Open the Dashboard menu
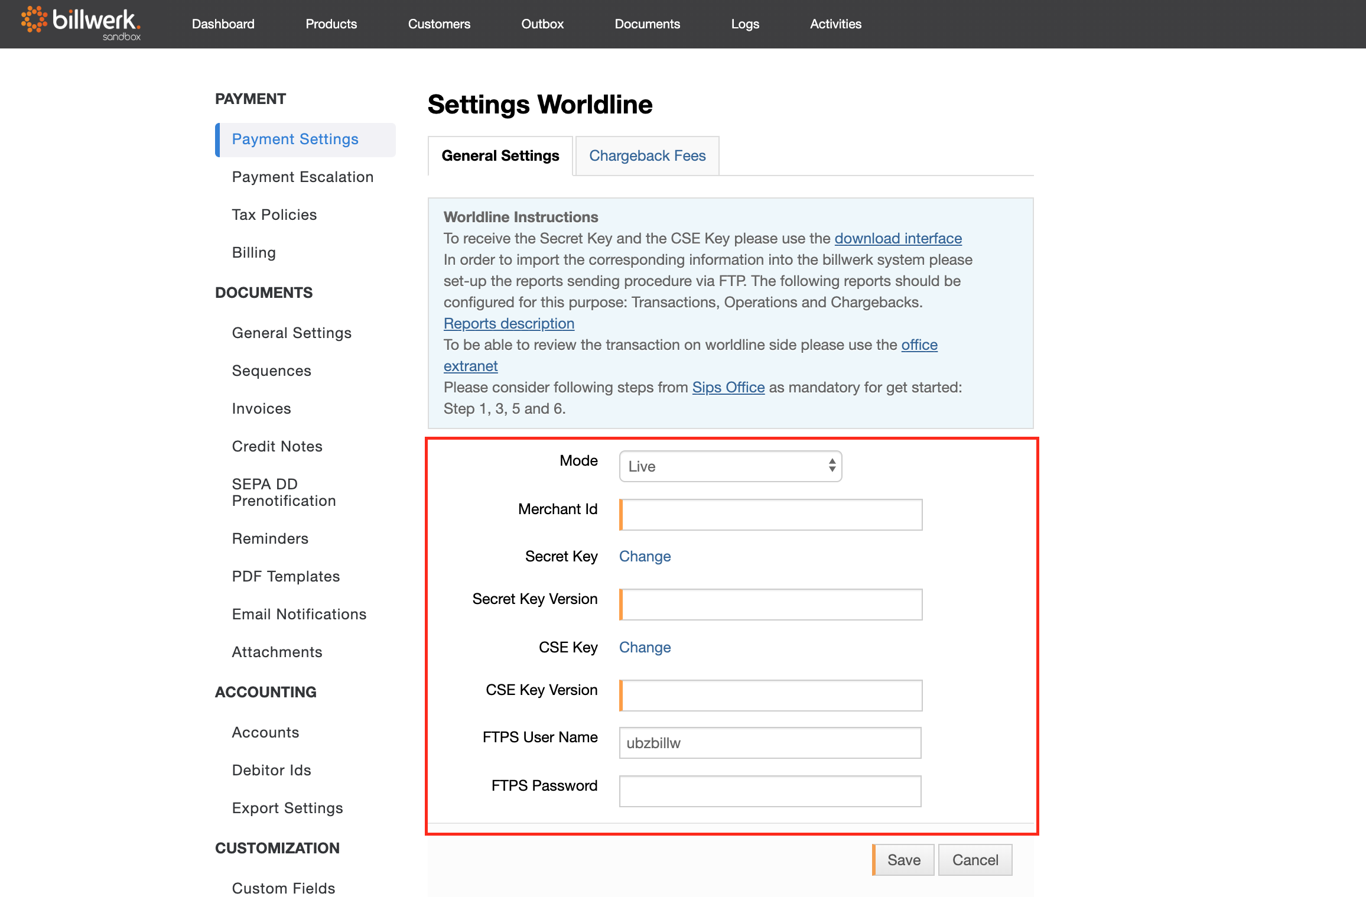The image size is (1366, 903). point(223,24)
